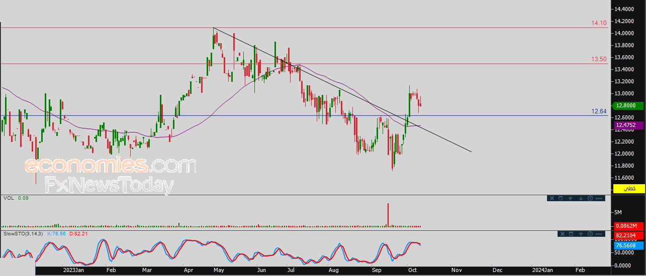Click May on the time axis
The image size is (646, 276).
[x=220, y=270]
